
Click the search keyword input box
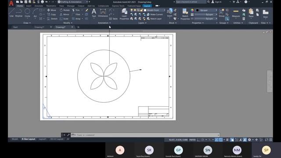[191, 2]
